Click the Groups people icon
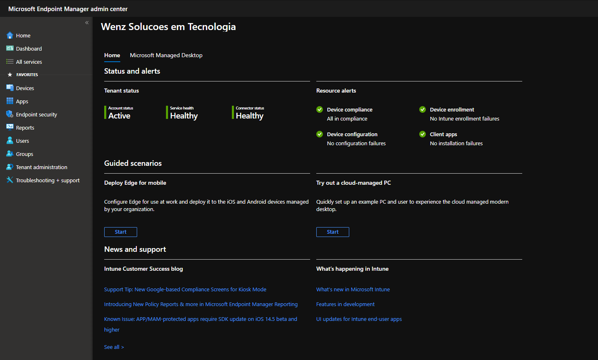 pos(10,154)
